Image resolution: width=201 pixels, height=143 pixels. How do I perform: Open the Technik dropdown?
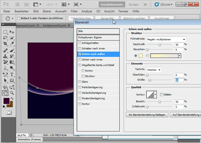[154, 70]
